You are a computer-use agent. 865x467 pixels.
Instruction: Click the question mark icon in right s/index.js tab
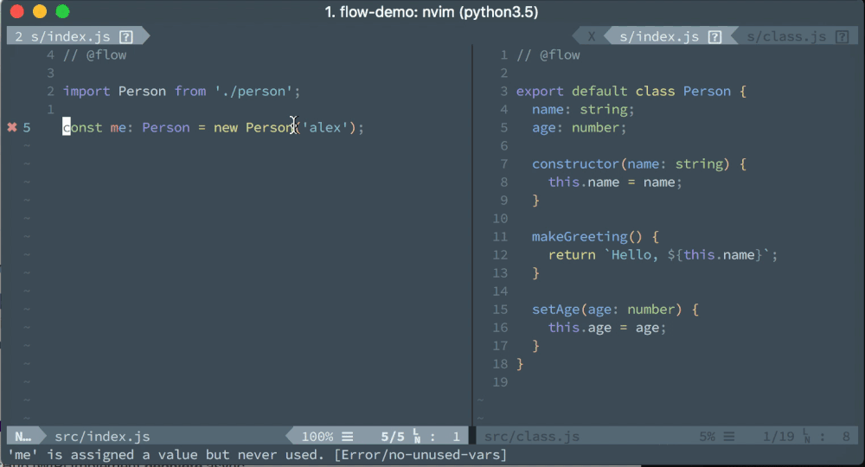click(715, 37)
